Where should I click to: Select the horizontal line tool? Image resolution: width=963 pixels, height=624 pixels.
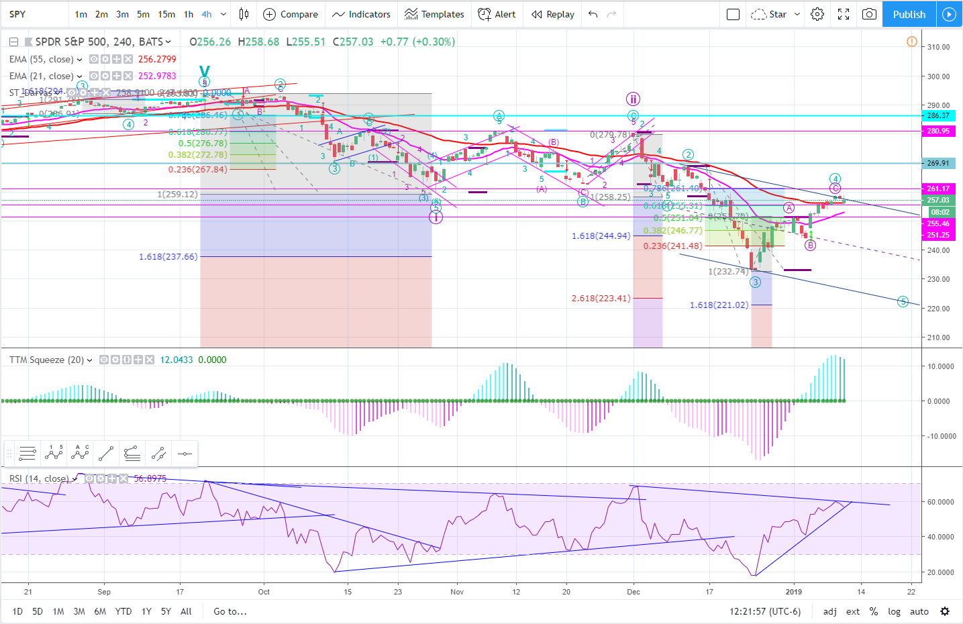(x=185, y=454)
